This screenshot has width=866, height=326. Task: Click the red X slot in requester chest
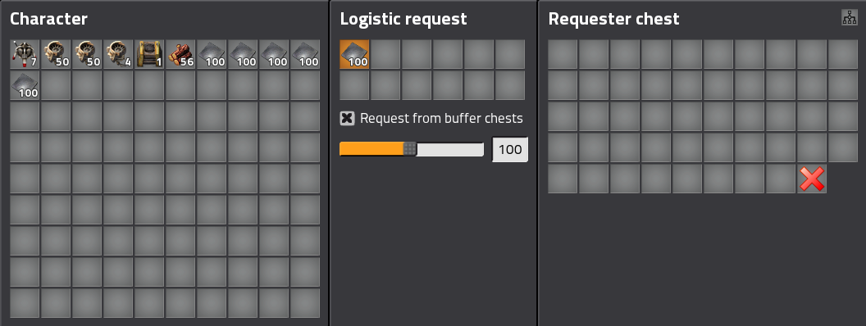coord(812,179)
